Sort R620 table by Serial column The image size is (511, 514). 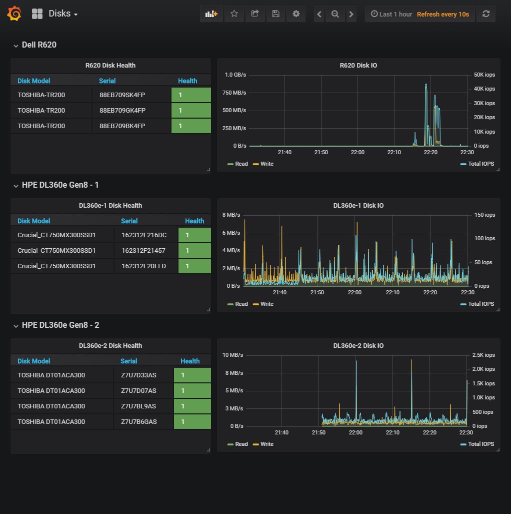107,81
